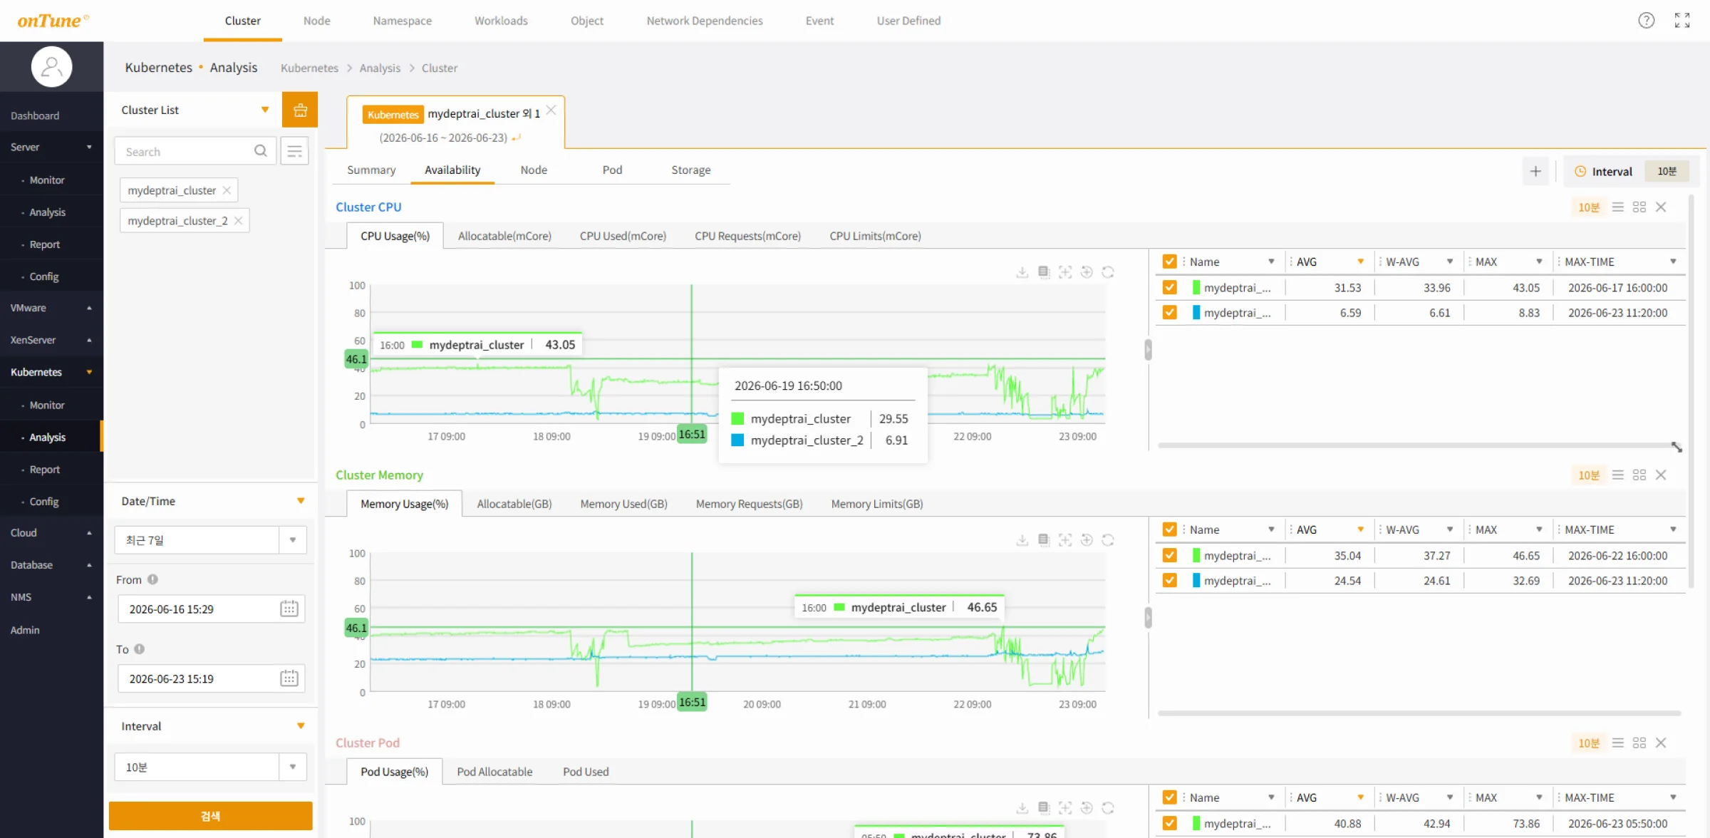Refresh the Cluster CPU chart
1710x838 pixels.
(x=1108, y=272)
